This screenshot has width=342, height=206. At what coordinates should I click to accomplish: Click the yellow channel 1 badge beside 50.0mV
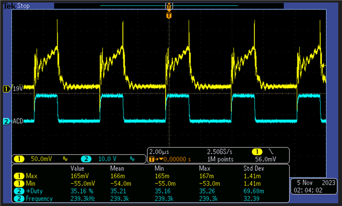(x=19, y=159)
